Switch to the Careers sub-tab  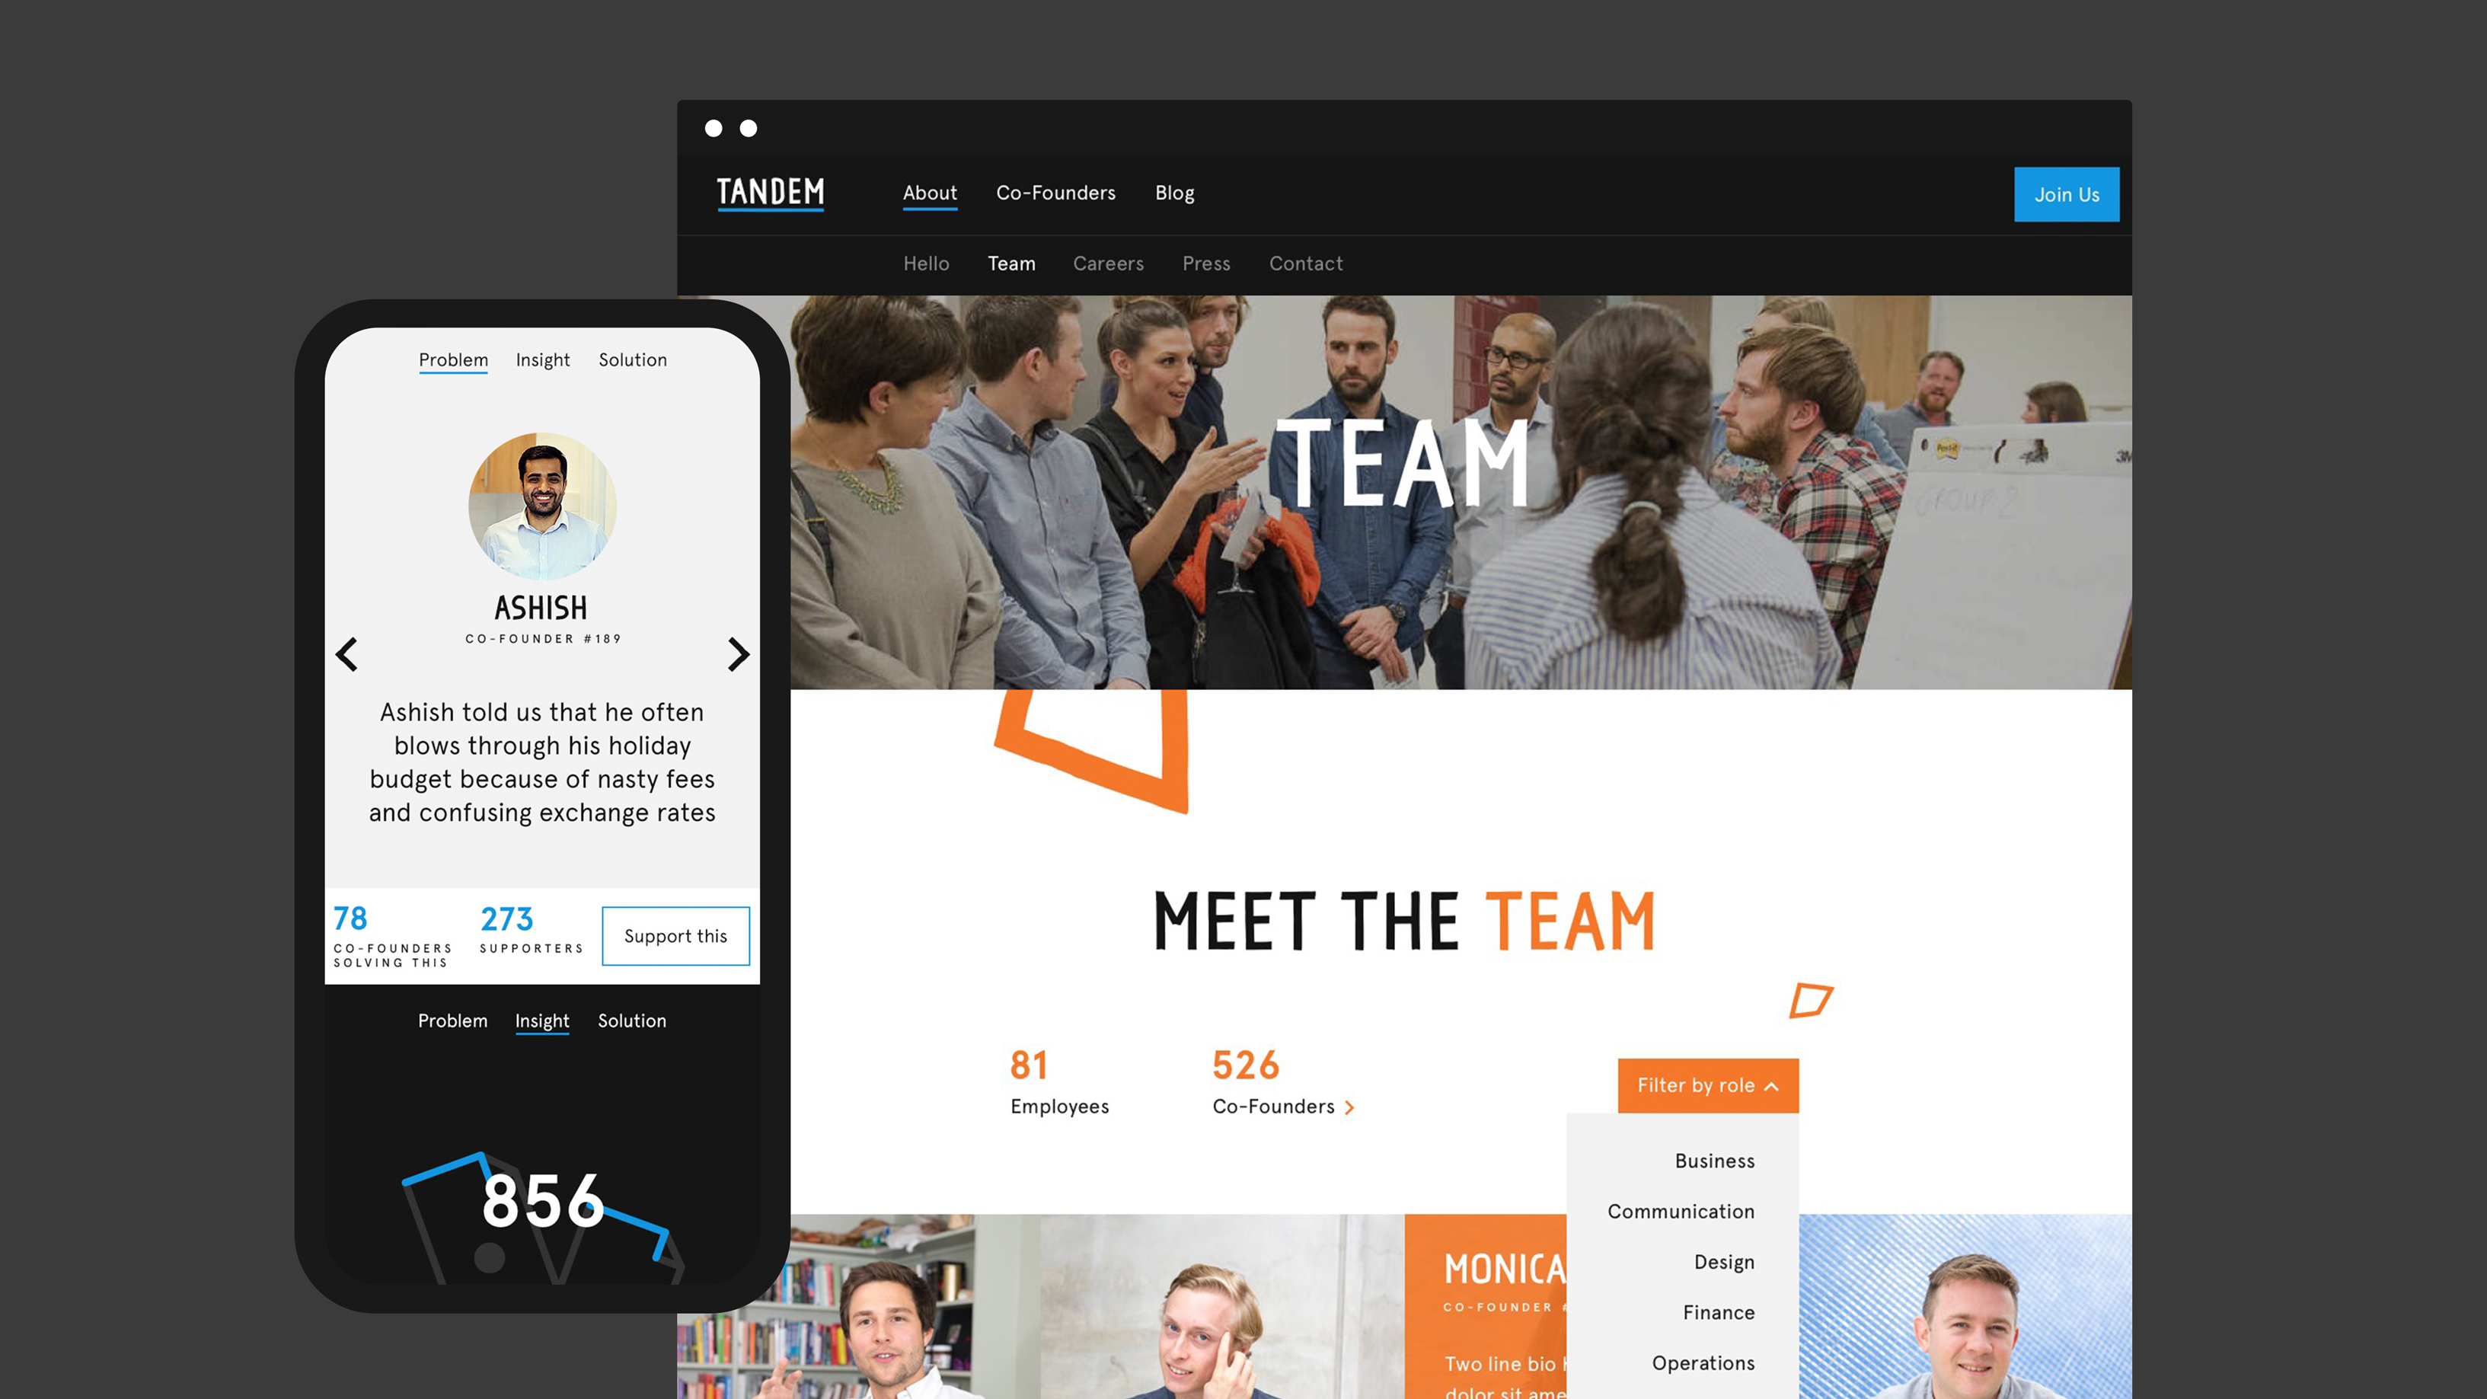tap(1109, 264)
